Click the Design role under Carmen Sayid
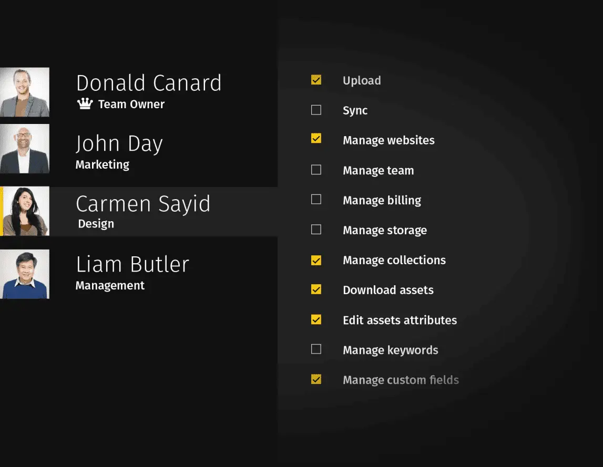Viewport: 603px width, 467px height. tap(96, 224)
